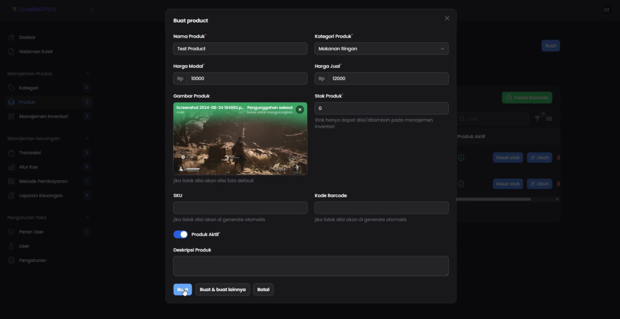Click Ubah in the second row
620x319 pixels.
point(539,183)
